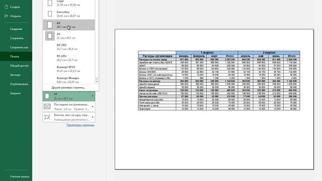Open Другие размеры страниц option
Screen dimensions: 322x181
68,87
